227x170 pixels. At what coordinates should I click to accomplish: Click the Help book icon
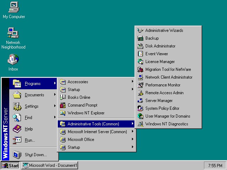click(x=17, y=129)
